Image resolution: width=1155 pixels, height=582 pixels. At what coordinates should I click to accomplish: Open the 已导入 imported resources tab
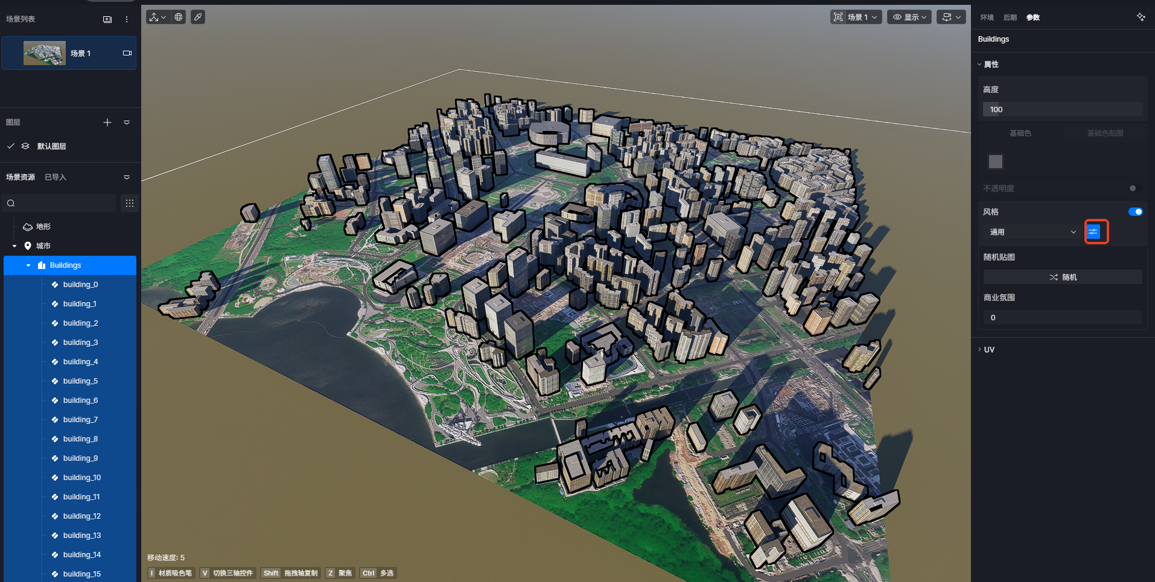tap(56, 177)
